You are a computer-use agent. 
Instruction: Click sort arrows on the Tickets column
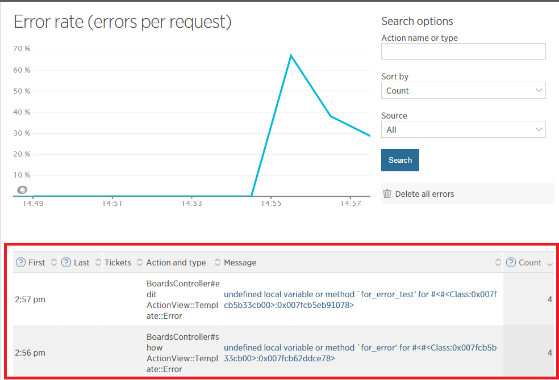(x=139, y=263)
